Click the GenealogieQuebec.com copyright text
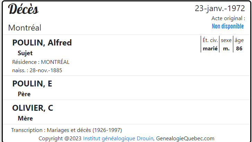The image size is (252, 142). coord(185,139)
